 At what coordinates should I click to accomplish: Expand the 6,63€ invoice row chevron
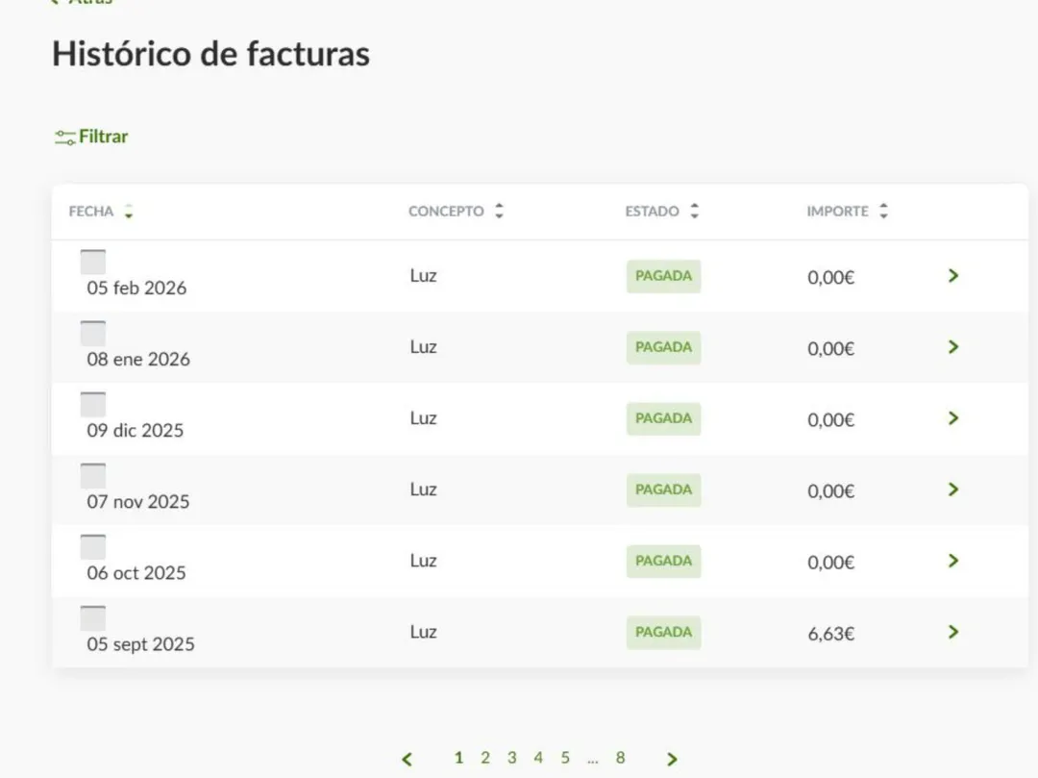(952, 632)
